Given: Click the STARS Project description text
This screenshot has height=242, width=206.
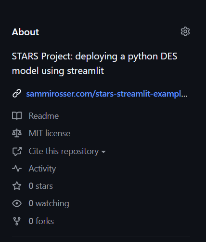Looking at the screenshot, I should tap(94, 63).
